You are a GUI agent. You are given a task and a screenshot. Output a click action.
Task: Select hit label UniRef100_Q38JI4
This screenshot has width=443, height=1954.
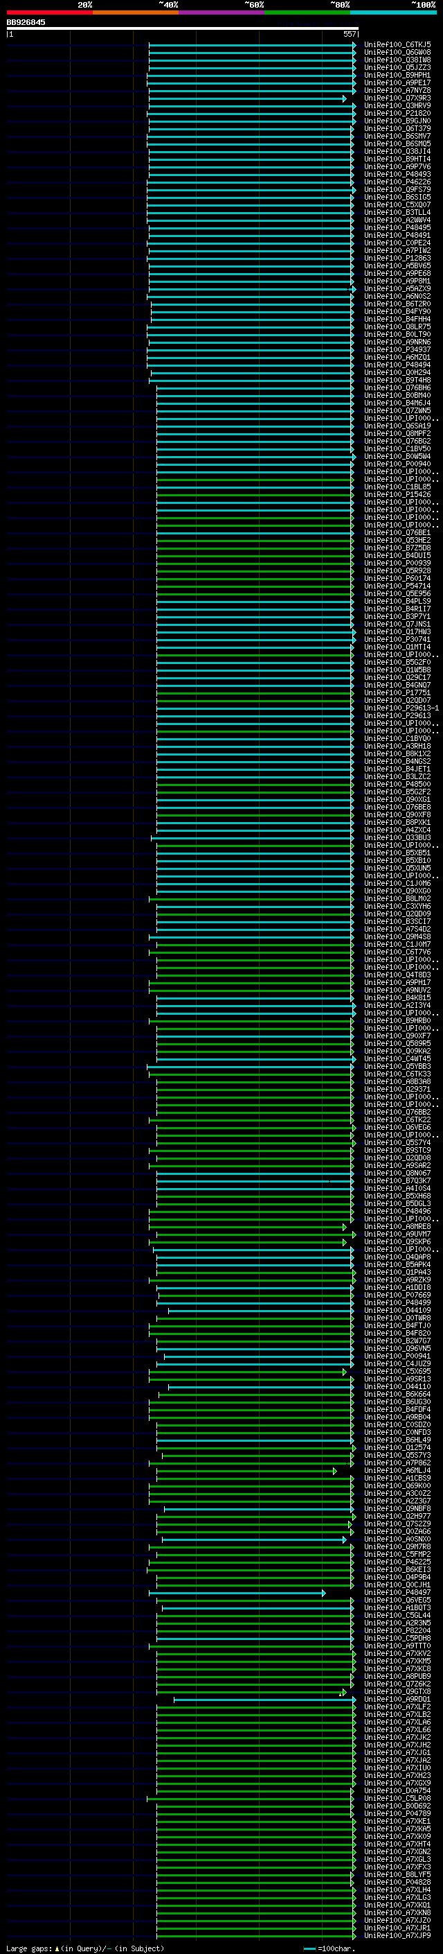click(397, 152)
